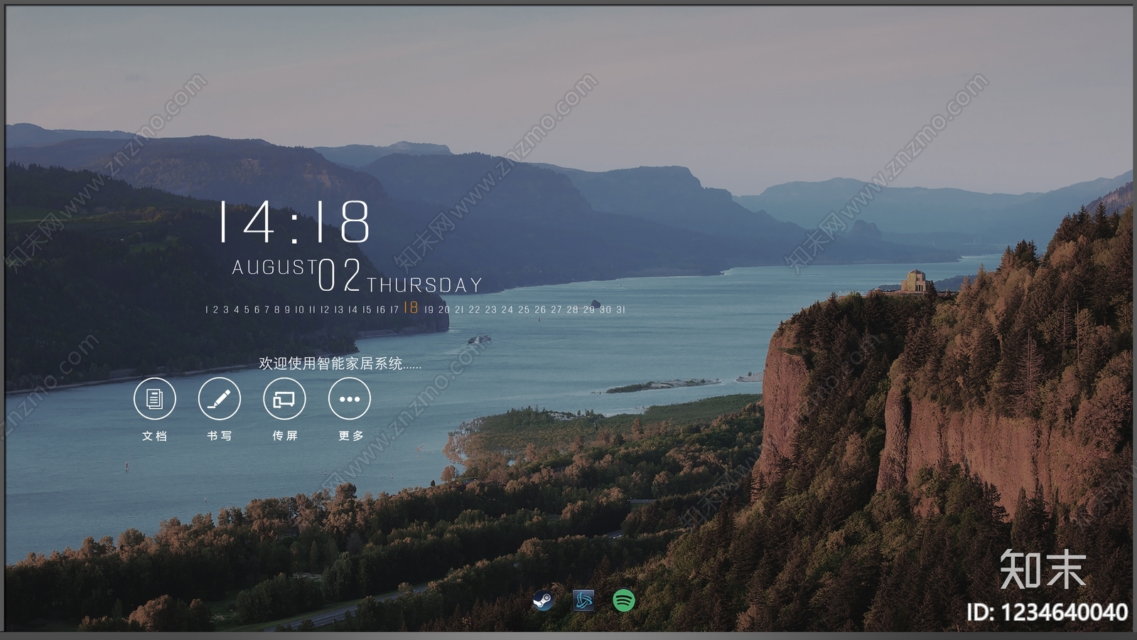This screenshot has height=640, width=1137.
Task: Select day 25 in the calendar strip
Action: pyautogui.click(x=524, y=309)
